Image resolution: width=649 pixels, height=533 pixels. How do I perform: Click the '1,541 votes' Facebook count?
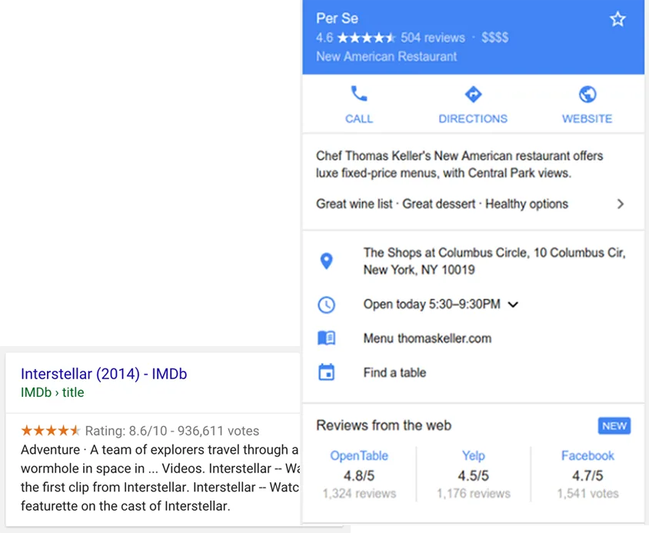point(587,494)
